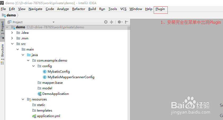Screen dimensions: 223x120
Task: Click the application.yml Spring config icon
Action: [x=34, y=116]
